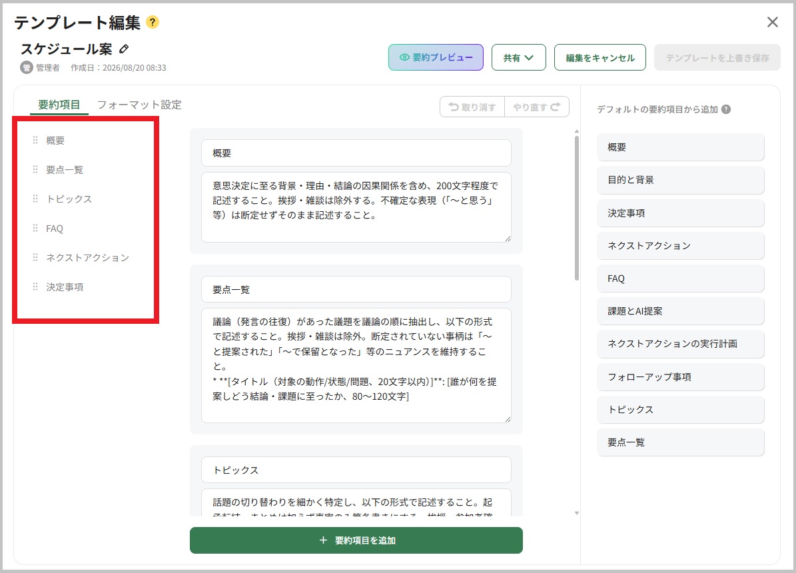Click the 概要 description text area
796x573 pixels.
tap(356, 207)
